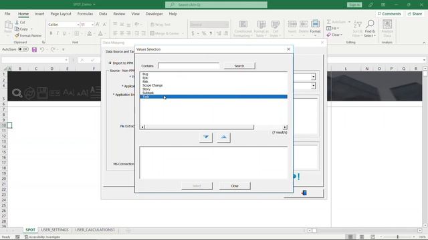Screen dimensions: 428x240
Task: Open the Clipboard dialog launcher
Action: click(x=43, y=43)
